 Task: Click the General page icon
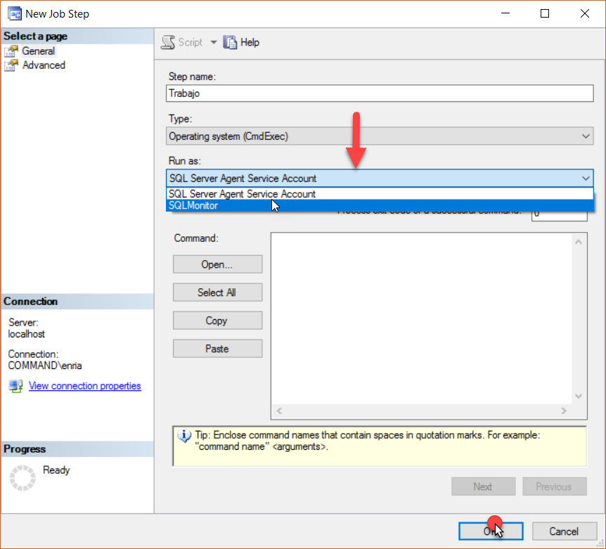pos(12,51)
